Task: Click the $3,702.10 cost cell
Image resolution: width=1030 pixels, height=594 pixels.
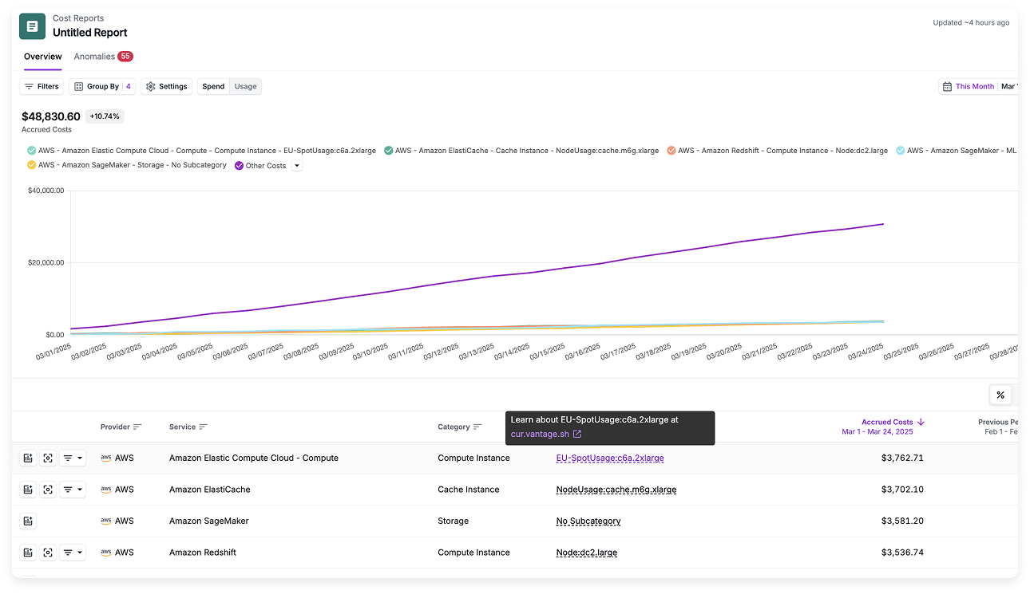Action: point(902,490)
